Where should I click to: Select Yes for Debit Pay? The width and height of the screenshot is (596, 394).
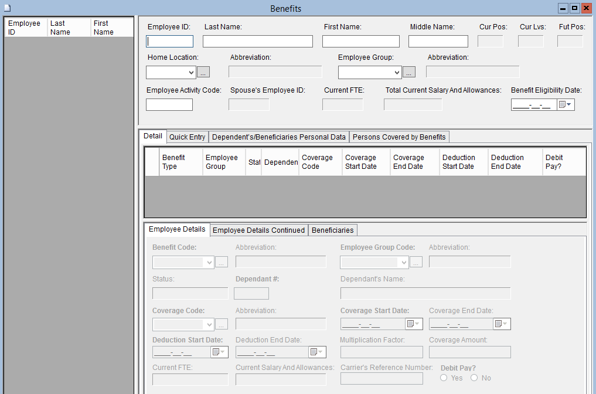tap(444, 378)
